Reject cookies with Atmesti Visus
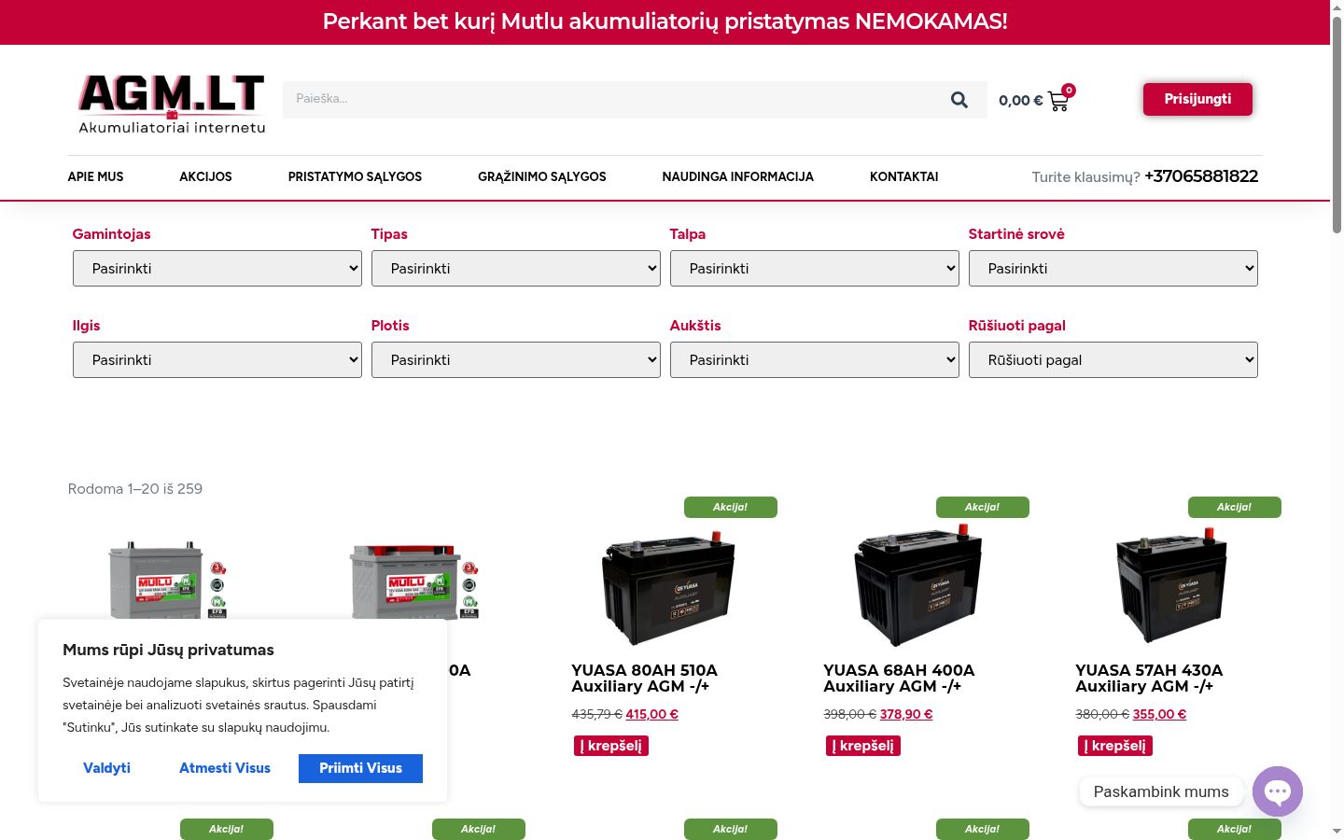 pyautogui.click(x=225, y=768)
